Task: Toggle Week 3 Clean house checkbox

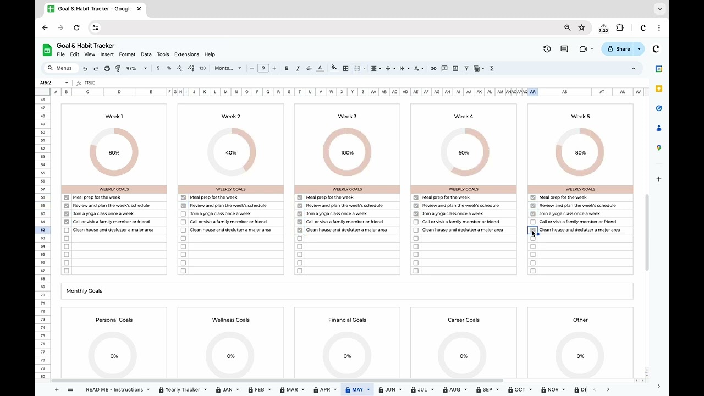Action: coord(300,230)
